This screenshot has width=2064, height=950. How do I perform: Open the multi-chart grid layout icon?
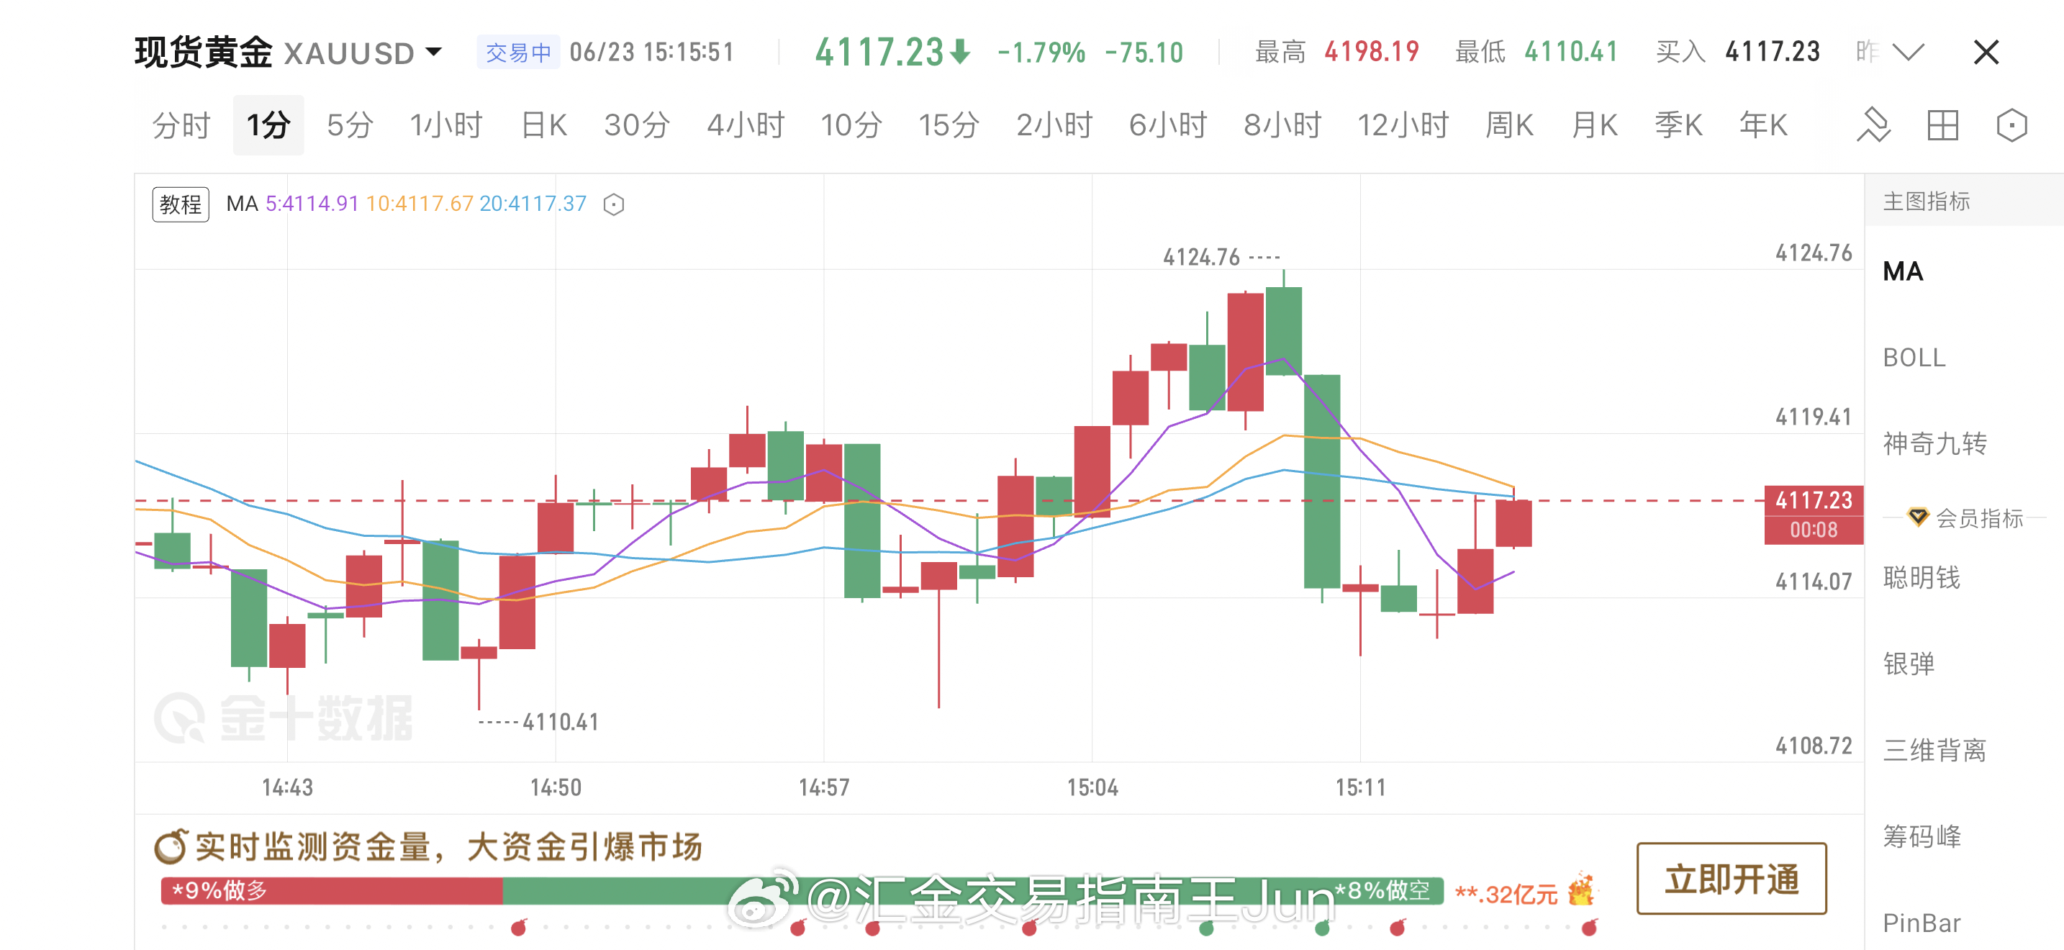[1942, 125]
